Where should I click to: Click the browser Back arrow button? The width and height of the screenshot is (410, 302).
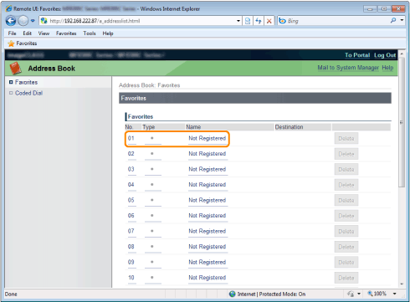pyautogui.click(x=11, y=21)
